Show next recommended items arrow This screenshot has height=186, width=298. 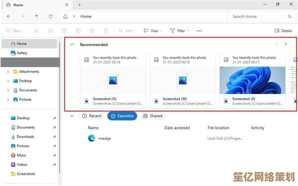(286, 44)
